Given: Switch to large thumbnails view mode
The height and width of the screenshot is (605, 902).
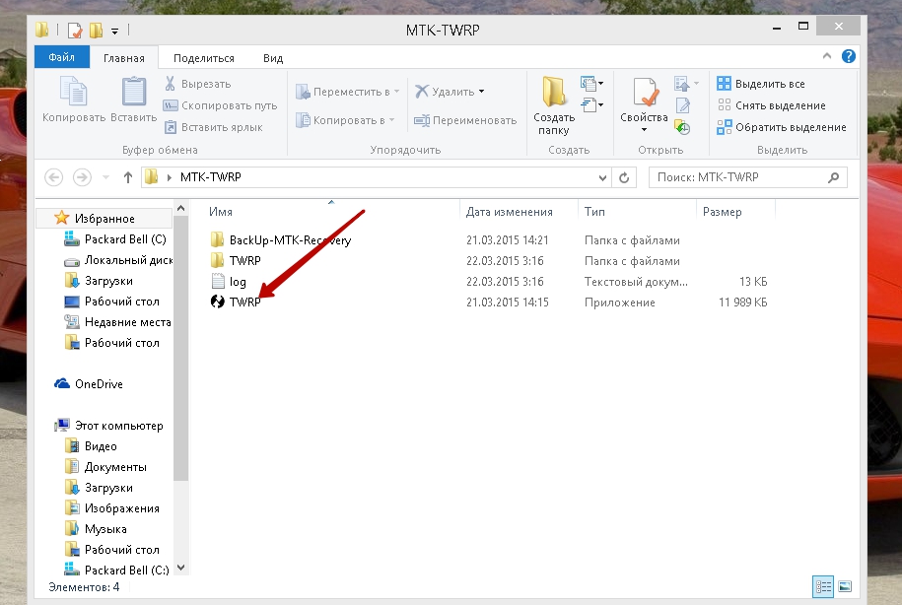Looking at the screenshot, I should 844,587.
